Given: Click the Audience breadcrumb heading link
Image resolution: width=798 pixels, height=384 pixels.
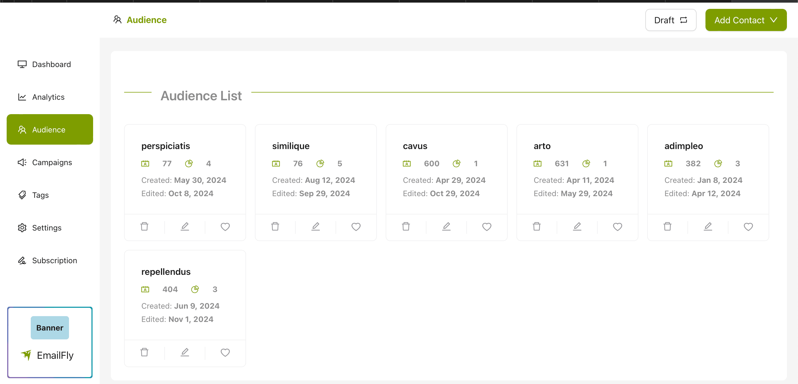Looking at the screenshot, I should [x=146, y=20].
